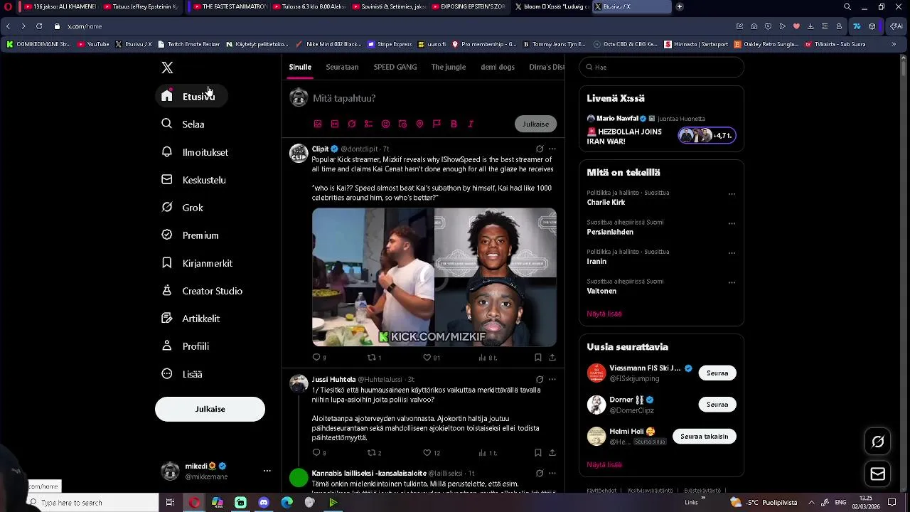Open Grok from the sidebar

[182, 208]
